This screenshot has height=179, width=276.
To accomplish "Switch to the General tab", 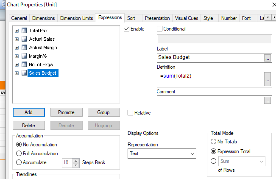I will pyautogui.click(x=19, y=18).
